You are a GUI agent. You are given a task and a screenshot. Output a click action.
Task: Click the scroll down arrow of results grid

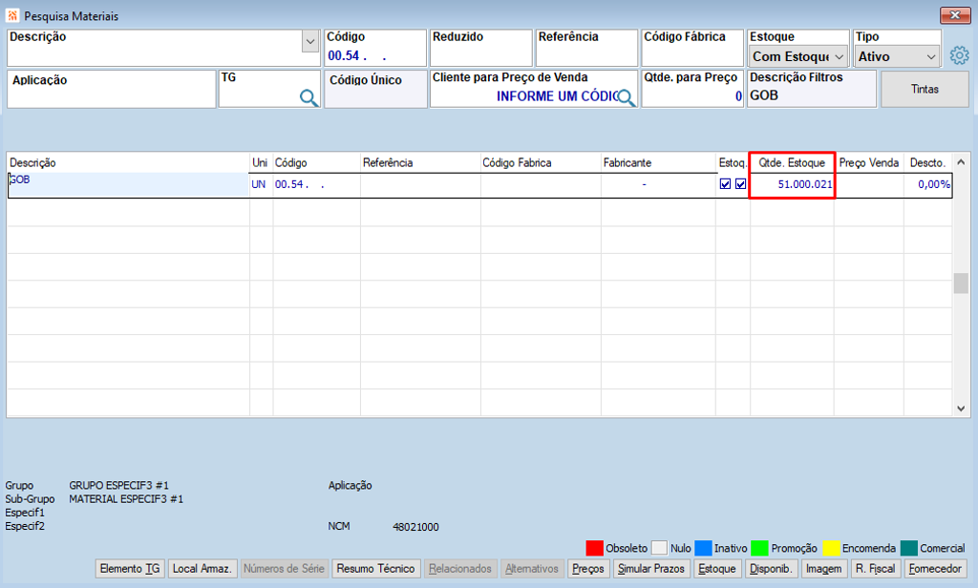(961, 409)
